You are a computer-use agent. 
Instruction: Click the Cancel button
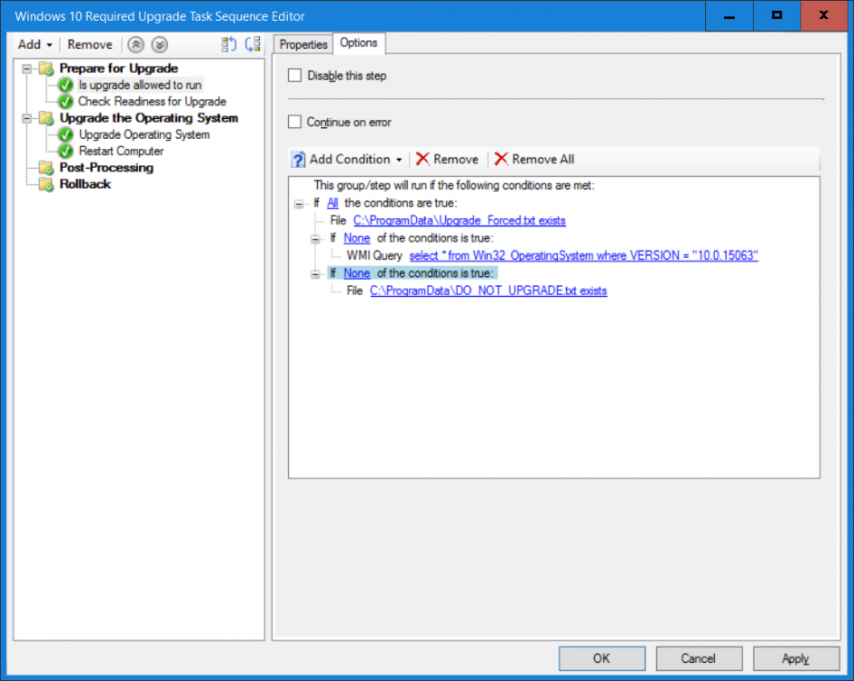click(699, 658)
